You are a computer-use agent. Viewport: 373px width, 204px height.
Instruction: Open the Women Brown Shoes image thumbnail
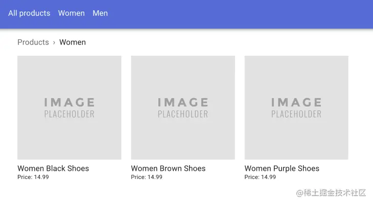183,107
